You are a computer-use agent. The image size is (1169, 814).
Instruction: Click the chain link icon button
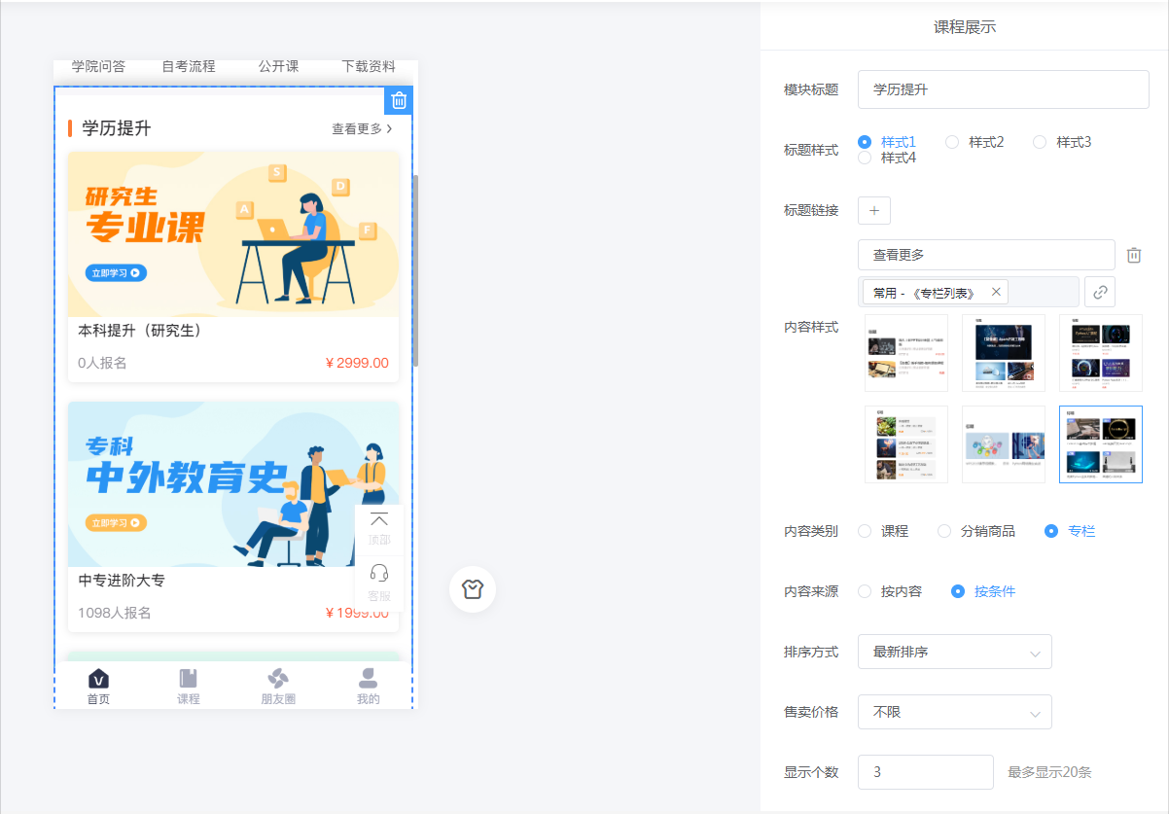pos(1099,292)
